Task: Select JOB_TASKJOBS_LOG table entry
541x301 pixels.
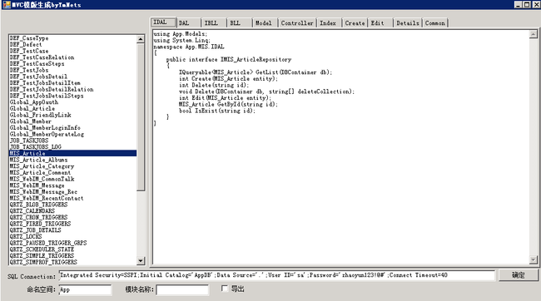Action: [x=72, y=146]
